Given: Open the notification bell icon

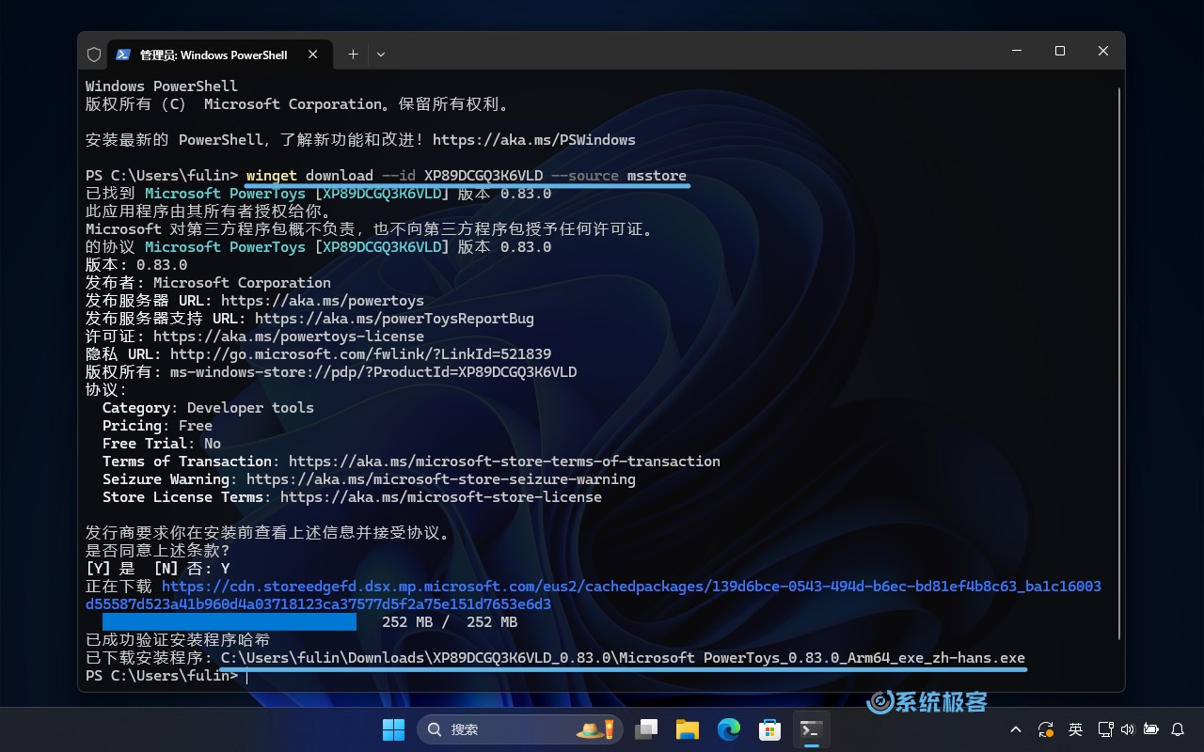Looking at the screenshot, I should pyautogui.click(x=1178, y=729).
